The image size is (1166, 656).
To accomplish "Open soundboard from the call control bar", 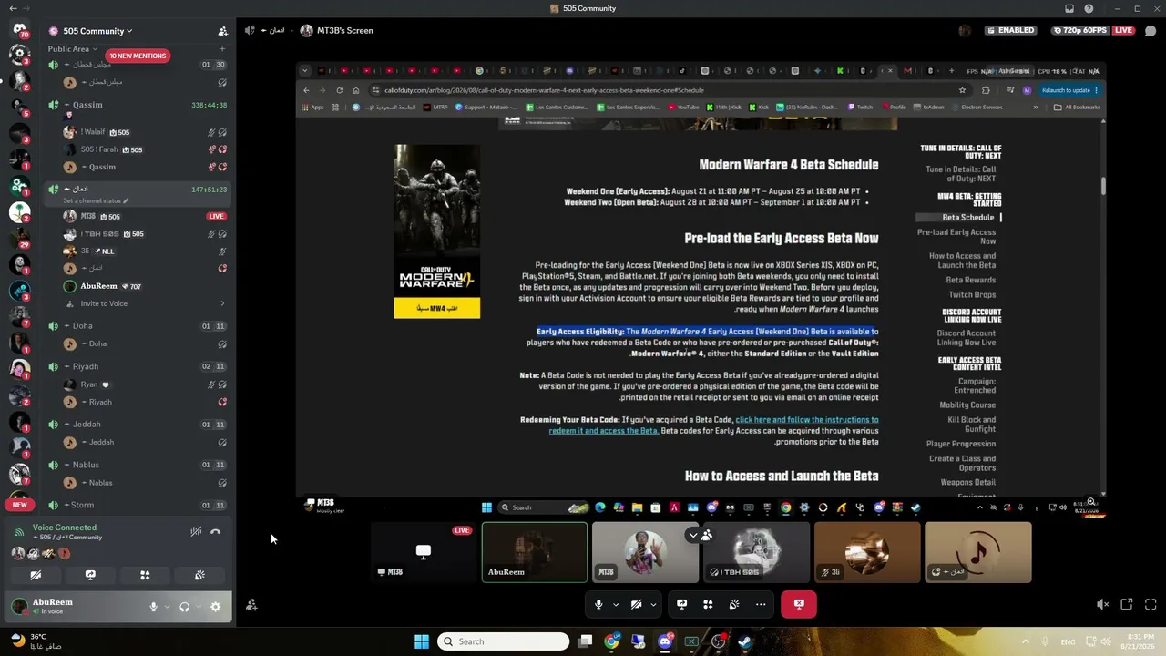I will click(x=734, y=604).
